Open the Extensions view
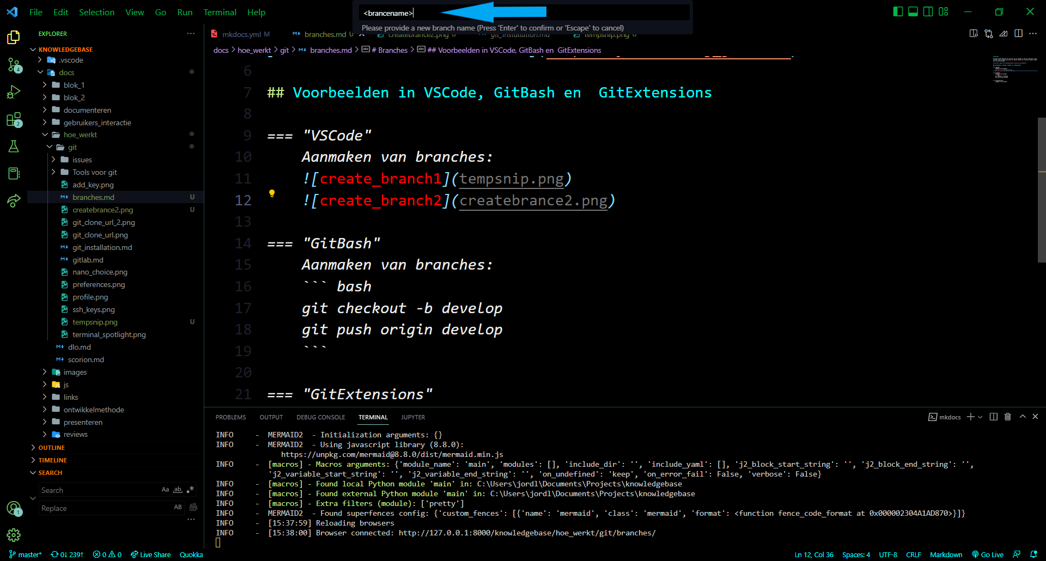The height and width of the screenshot is (561, 1046). (x=14, y=119)
